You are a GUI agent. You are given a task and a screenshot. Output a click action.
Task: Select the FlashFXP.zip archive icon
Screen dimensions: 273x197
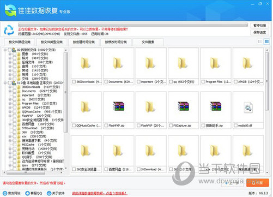click(119, 106)
